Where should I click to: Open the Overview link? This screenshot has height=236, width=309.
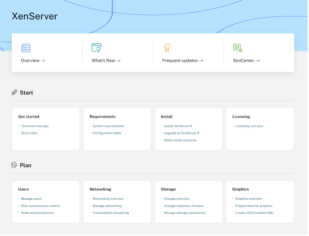click(33, 60)
